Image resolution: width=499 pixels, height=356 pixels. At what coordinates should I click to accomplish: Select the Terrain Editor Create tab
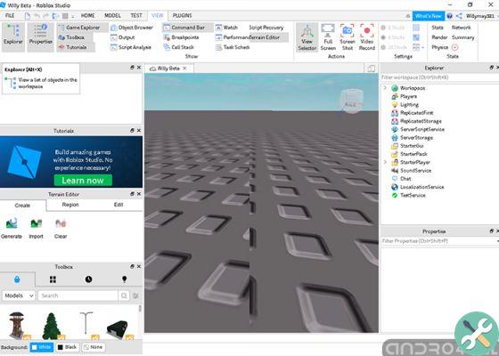pyautogui.click(x=22, y=206)
